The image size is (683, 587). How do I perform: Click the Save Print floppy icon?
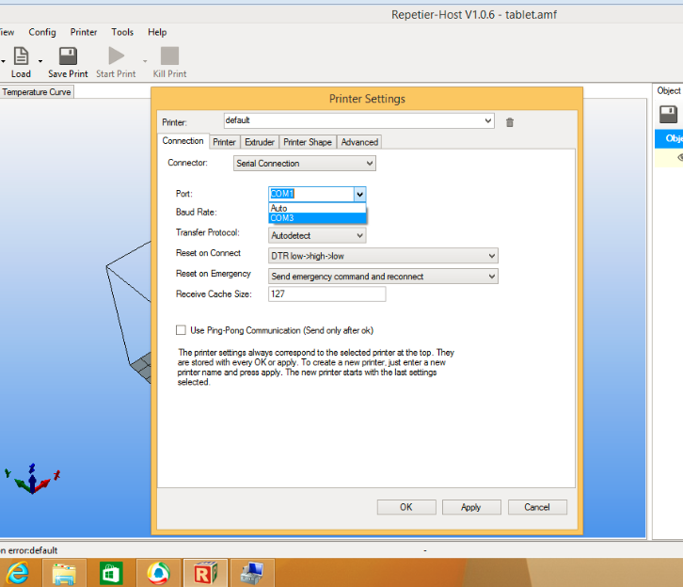(68, 56)
